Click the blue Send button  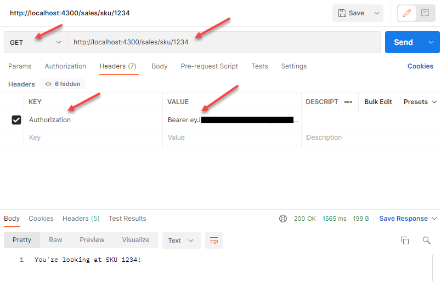point(403,42)
